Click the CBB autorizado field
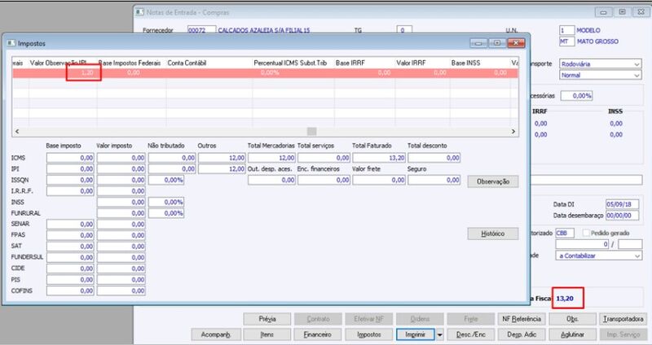This screenshot has height=345, width=652. click(565, 234)
